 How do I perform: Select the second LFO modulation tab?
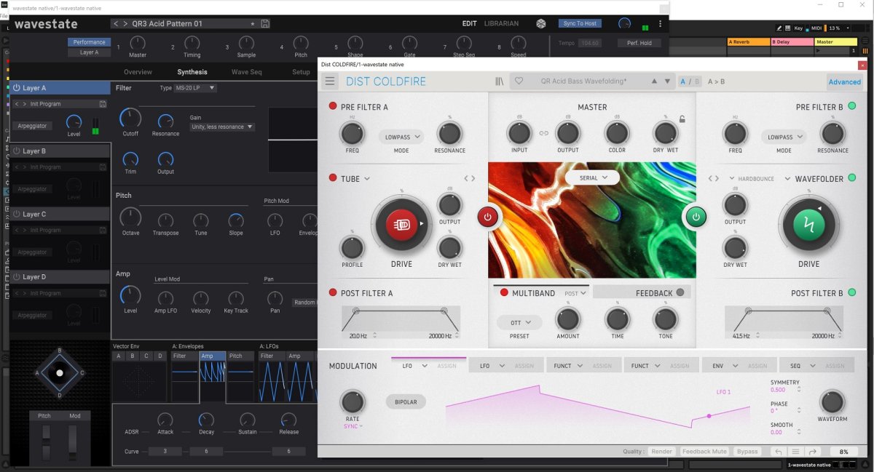tap(505, 366)
